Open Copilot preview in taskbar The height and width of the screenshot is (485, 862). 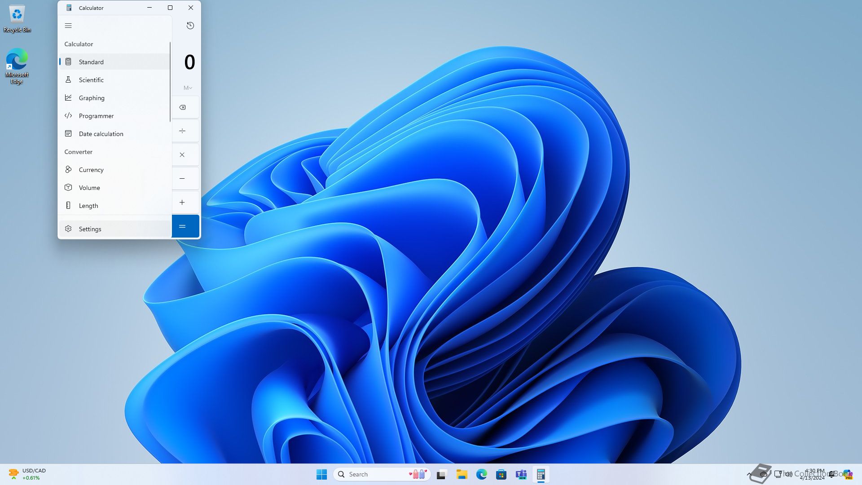848,474
